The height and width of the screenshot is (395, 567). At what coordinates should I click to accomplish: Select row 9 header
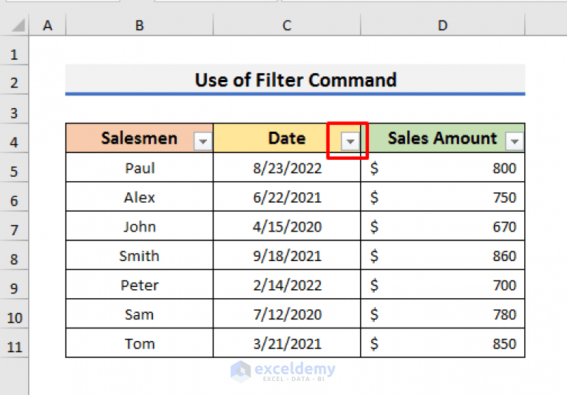pyautogui.click(x=14, y=285)
